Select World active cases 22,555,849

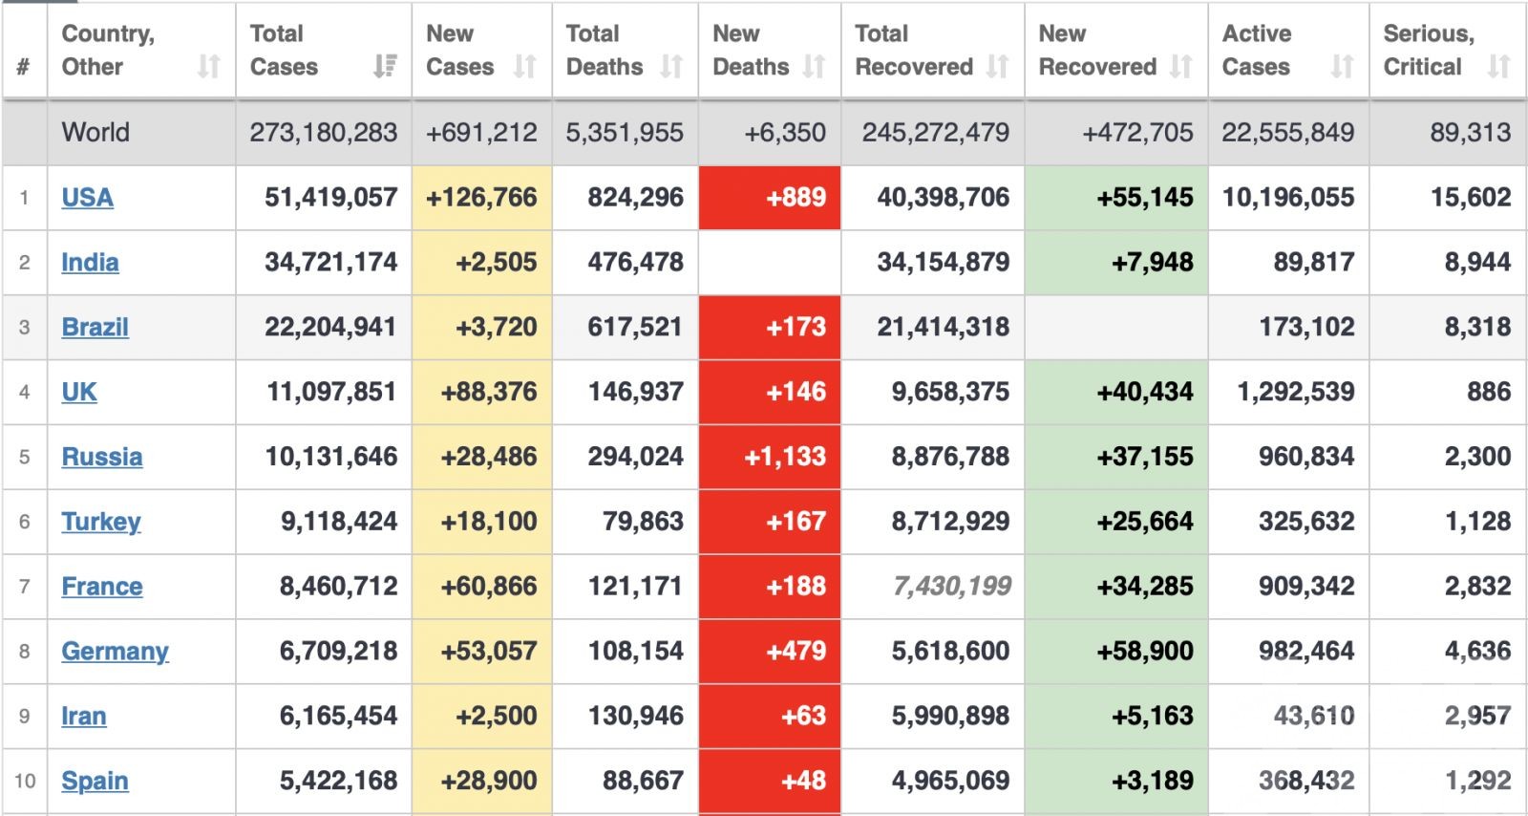(1288, 132)
